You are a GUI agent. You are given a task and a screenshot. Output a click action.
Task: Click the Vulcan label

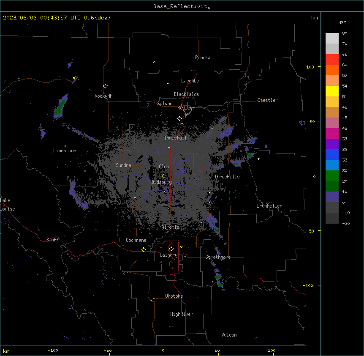click(229, 335)
